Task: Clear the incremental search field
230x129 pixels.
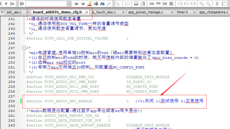Action: pos(22,4)
